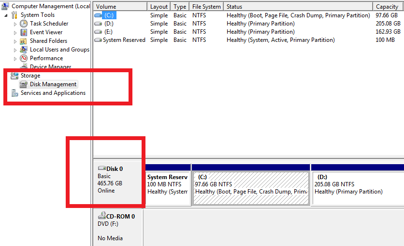
Task: Open Event Viewer in the tree
Action: [x=46, y=32]
